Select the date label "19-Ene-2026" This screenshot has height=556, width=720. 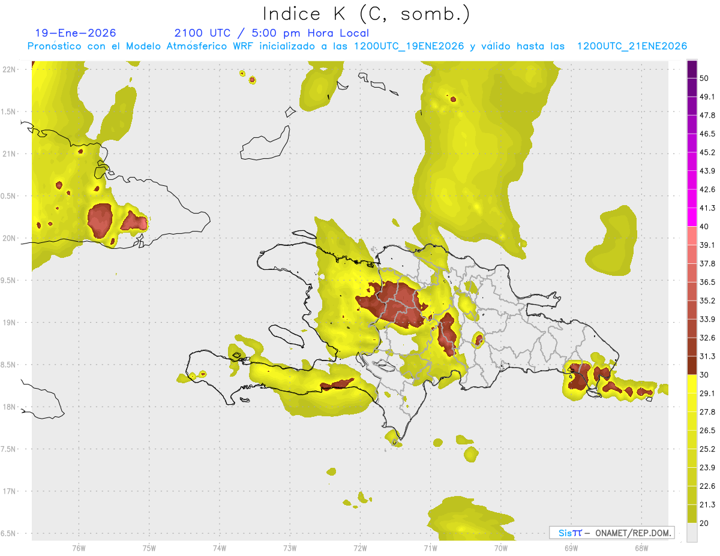tap(76, 33)
